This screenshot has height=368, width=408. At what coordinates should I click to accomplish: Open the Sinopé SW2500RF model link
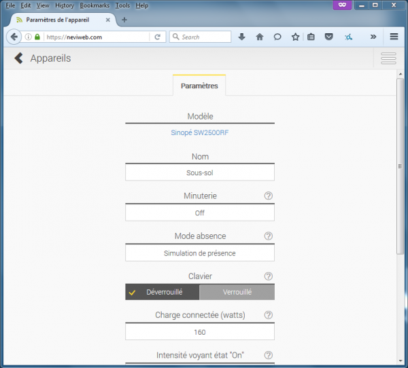click(x=200, y=133)
